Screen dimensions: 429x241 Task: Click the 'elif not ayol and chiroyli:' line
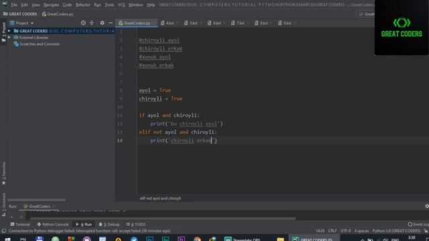tap(178, 132)
